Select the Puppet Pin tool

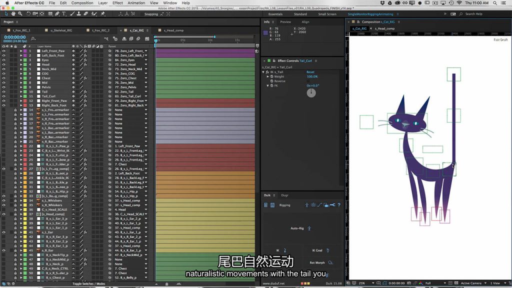click(102, 14)
